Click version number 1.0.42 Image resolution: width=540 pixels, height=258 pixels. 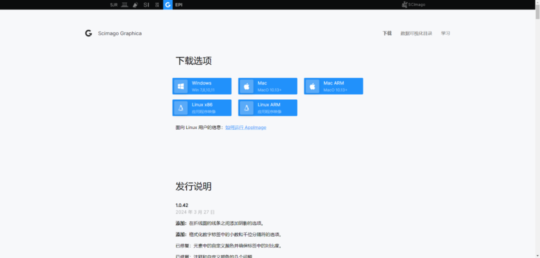tap(182, 205)
